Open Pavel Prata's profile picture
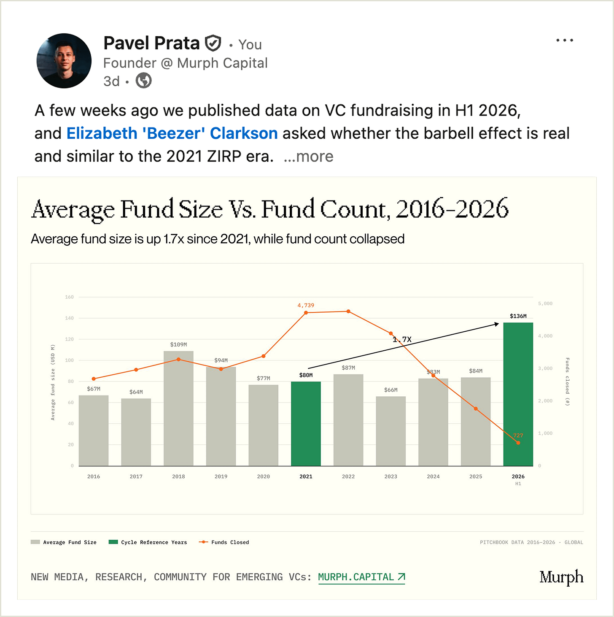Screen dimensions: 614x617 (64, 61)
